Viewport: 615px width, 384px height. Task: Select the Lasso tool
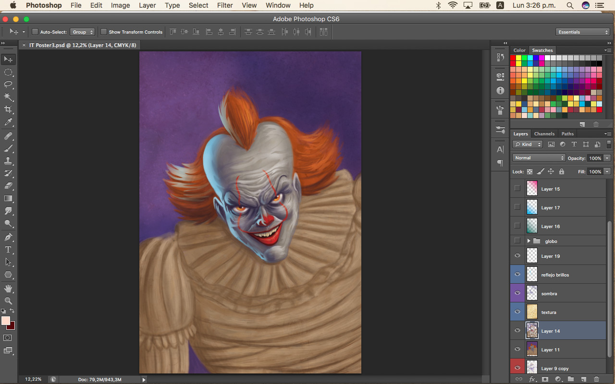tap(8, 84)
